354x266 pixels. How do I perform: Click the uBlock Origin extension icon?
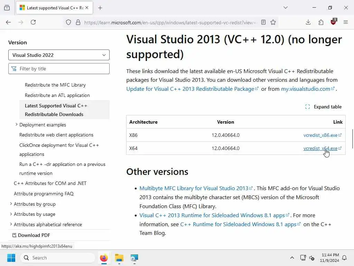[x=334, y=22]
